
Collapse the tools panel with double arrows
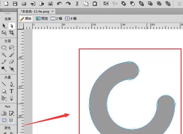[1, 10]
